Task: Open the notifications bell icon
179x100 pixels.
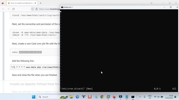Action: point(175,97)
